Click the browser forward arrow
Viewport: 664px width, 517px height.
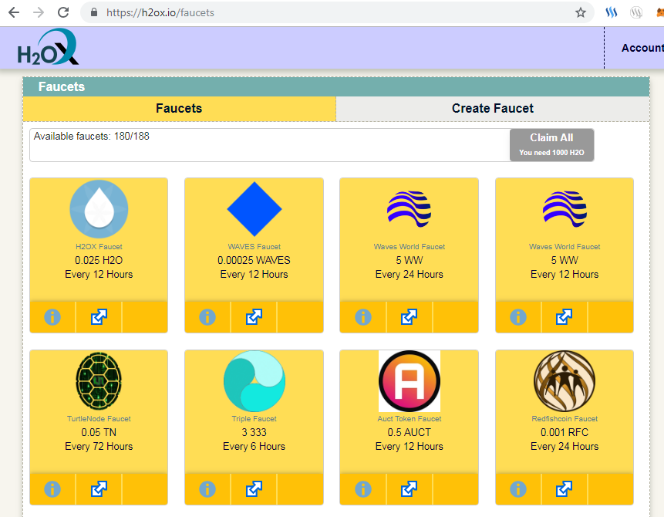(x=39, y=12)
